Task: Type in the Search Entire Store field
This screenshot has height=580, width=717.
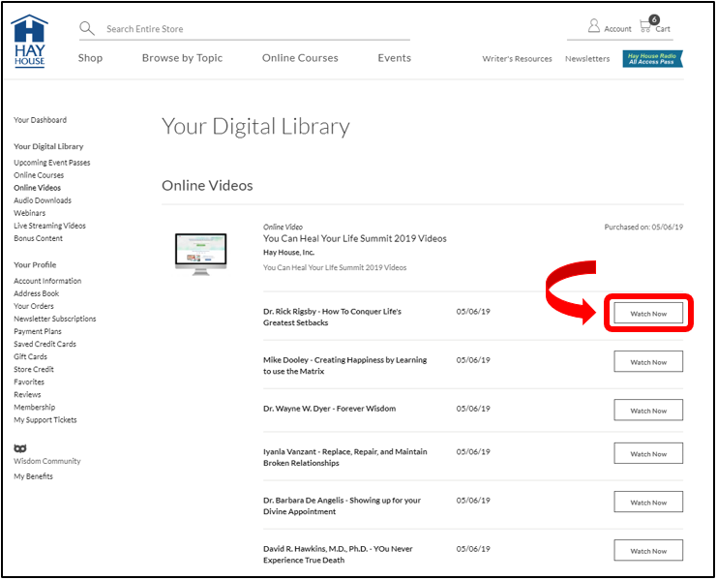Action: (252, 29)
